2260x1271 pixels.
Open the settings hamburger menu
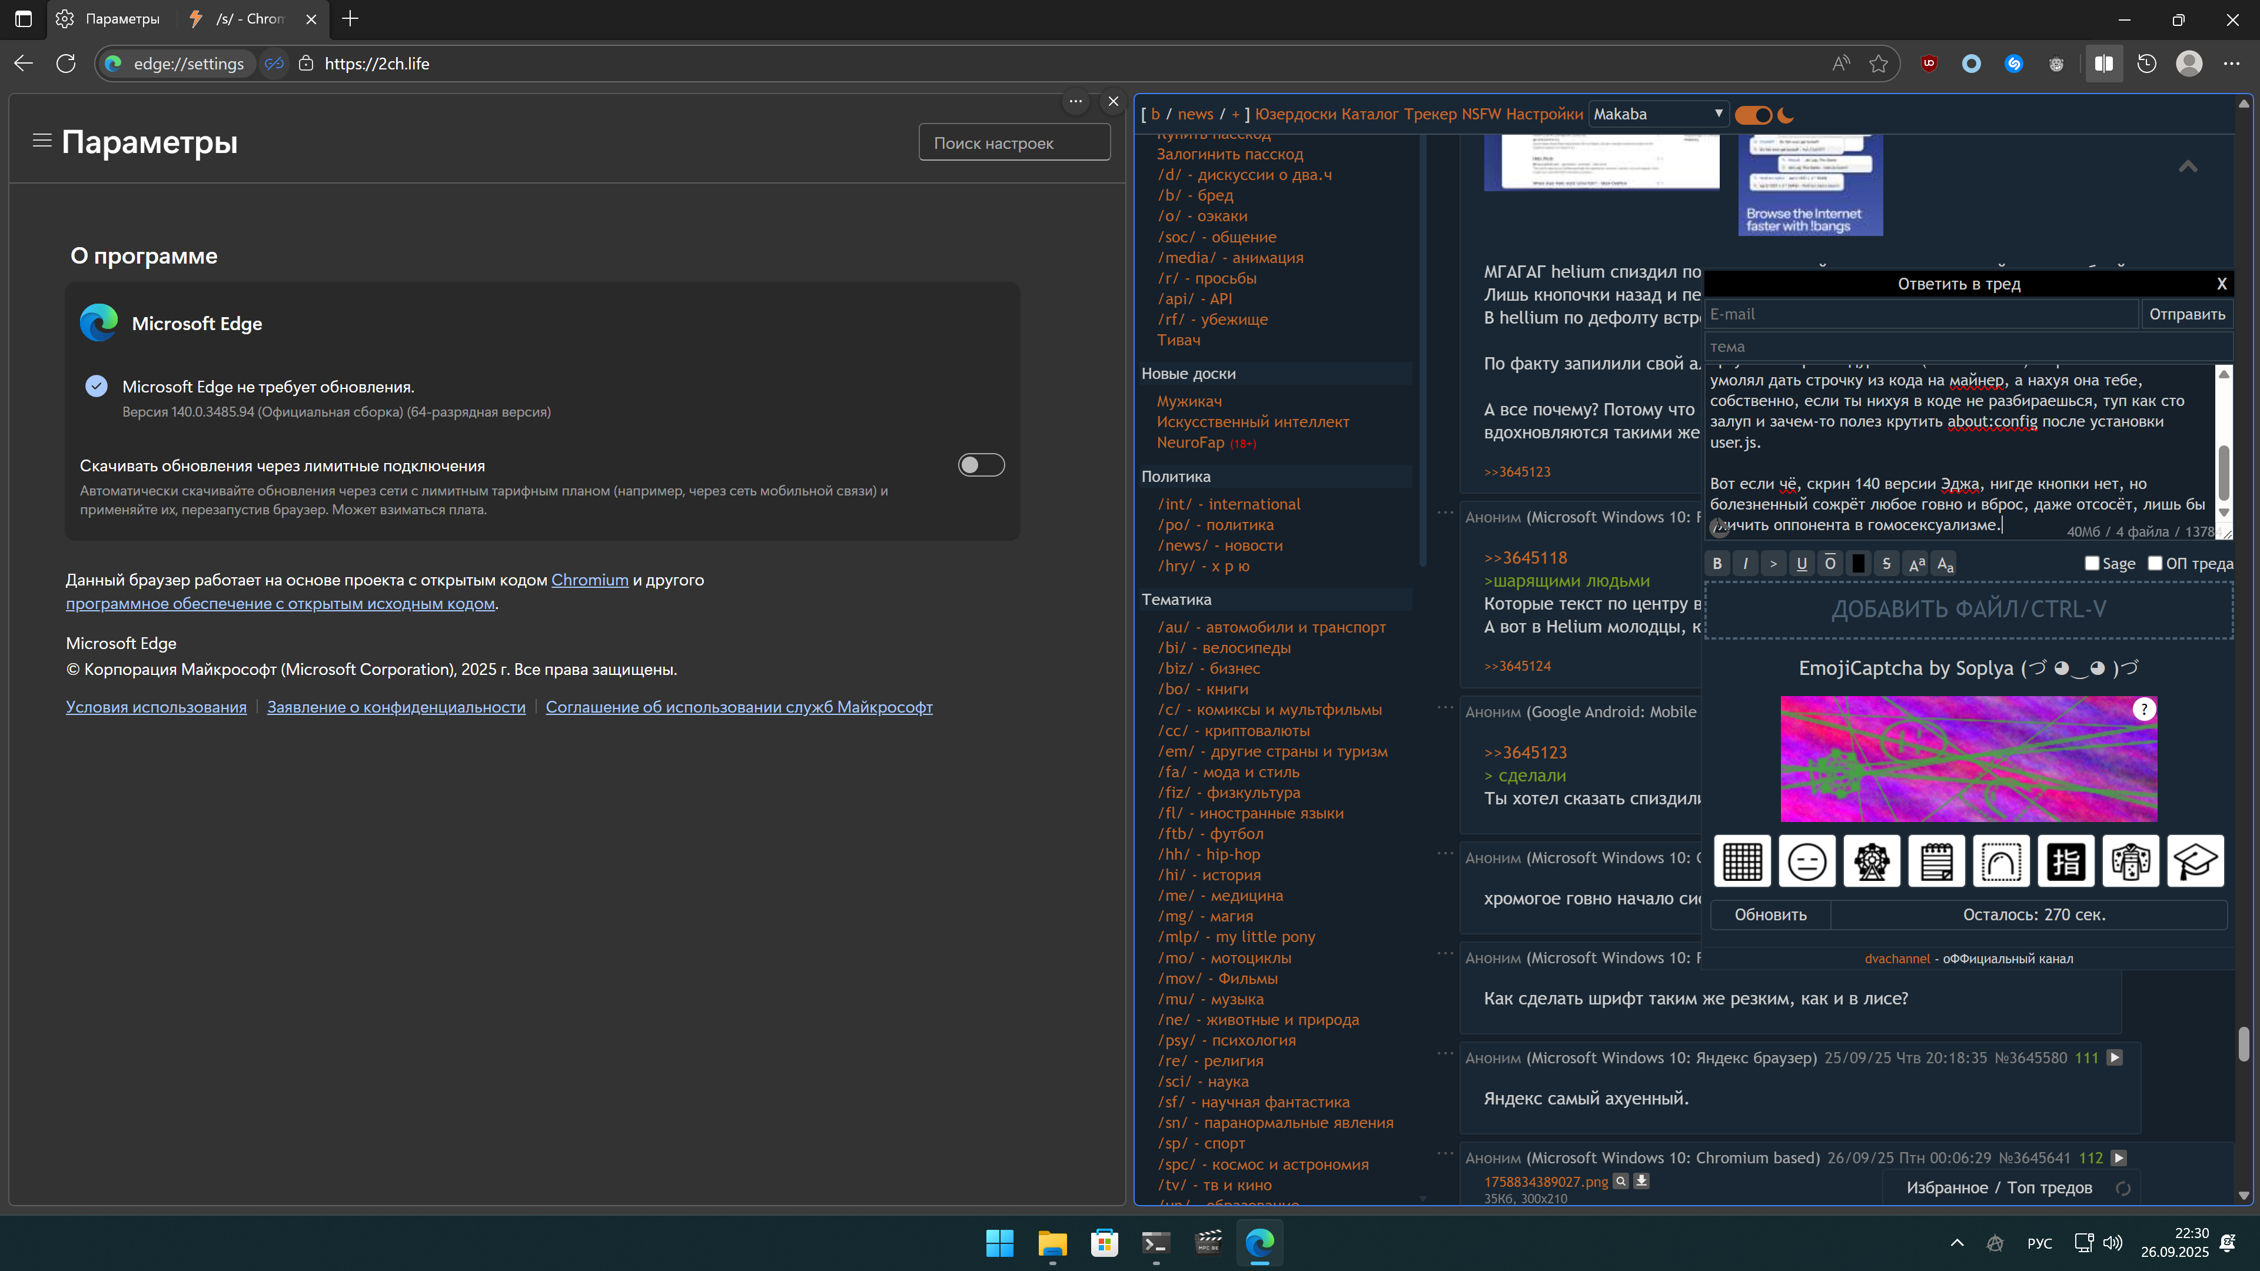click(41, 141)
